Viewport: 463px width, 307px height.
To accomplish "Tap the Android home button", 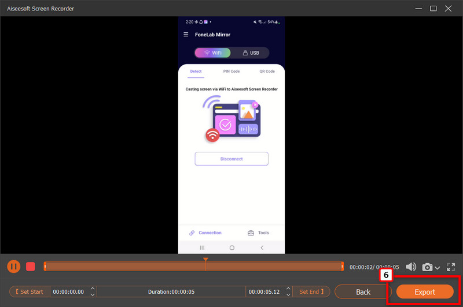I will [232, 248].
